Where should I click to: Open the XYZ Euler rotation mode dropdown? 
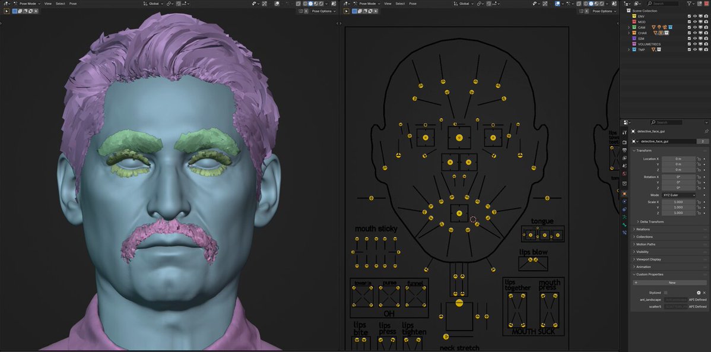[678, 195]
